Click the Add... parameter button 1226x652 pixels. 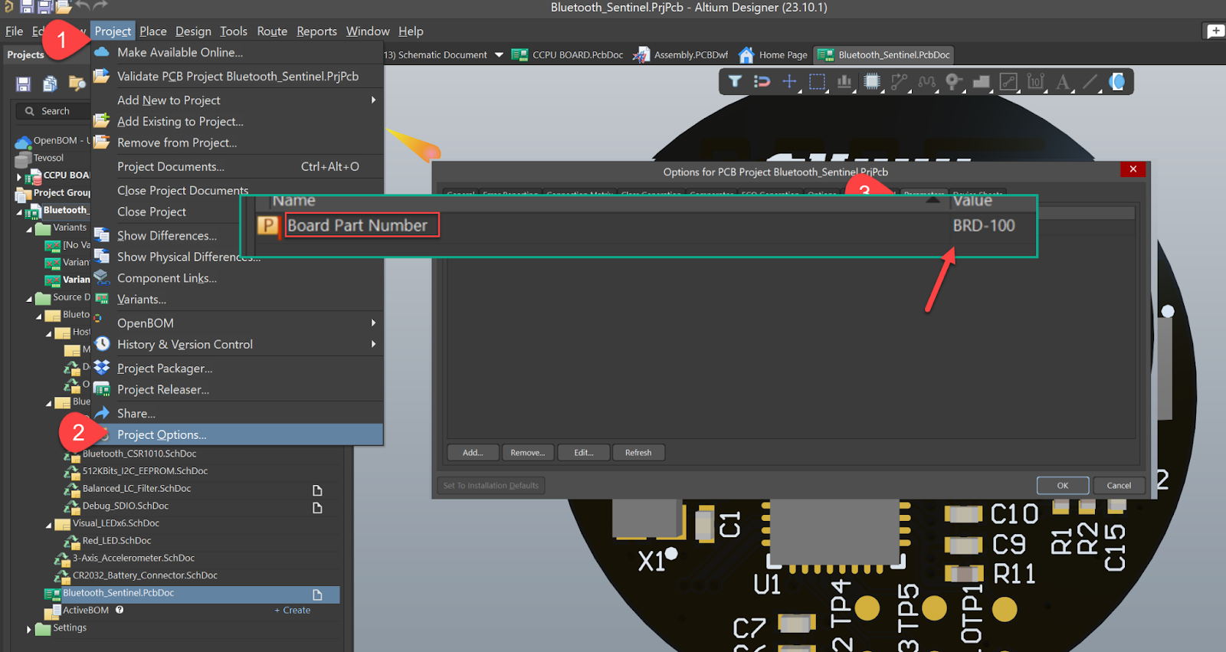(x=473, y=453)
